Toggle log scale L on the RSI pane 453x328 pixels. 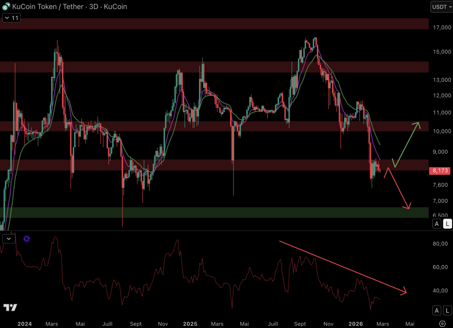coord(447,311)
